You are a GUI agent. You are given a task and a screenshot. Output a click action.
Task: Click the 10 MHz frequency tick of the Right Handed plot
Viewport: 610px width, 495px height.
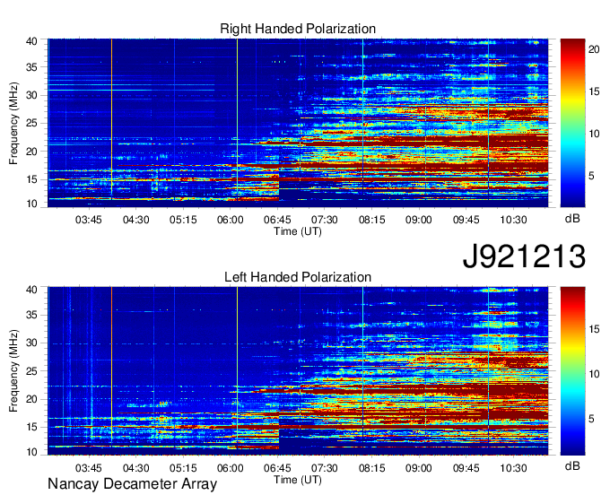(31, 204)
